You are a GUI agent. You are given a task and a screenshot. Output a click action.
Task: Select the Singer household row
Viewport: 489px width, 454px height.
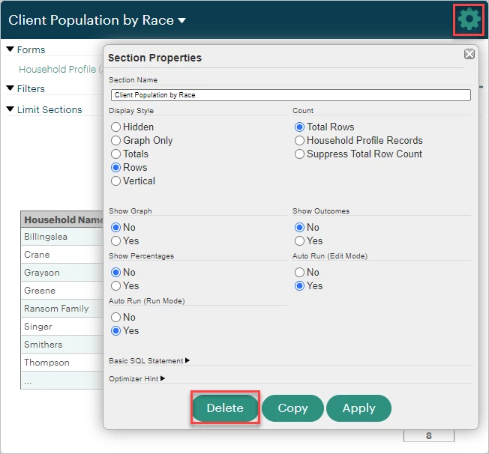(x=62, y=327)
